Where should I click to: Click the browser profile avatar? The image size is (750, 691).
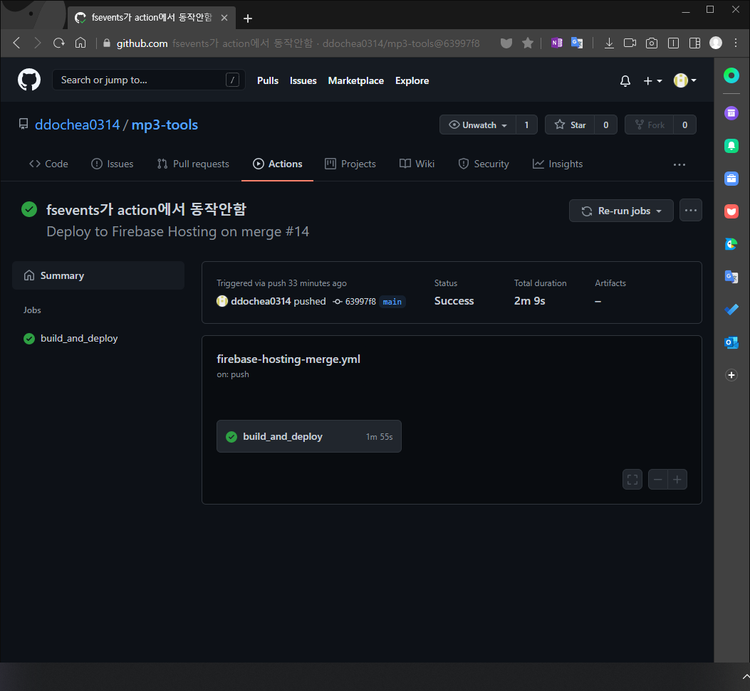click(x=716, y=43)
